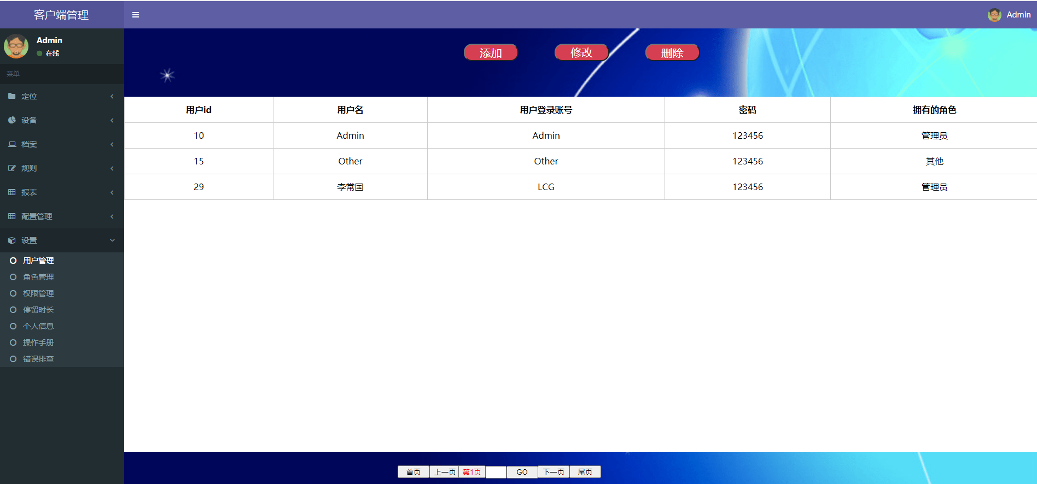Open the 错误排查 submenu item
This screenshot has height=484, width=1037.
coord(62,359)
